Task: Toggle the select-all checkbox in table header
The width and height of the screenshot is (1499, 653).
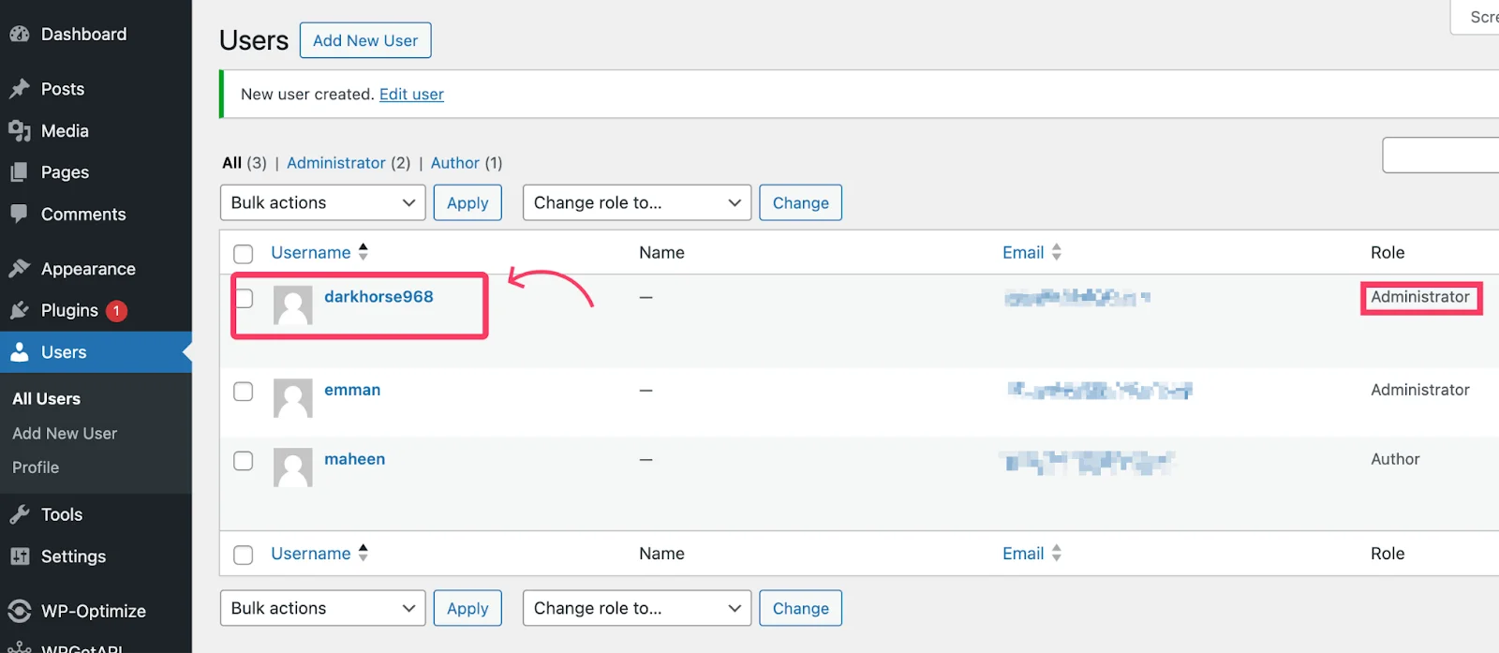Action: pyautogui.click(x=244, y=254)
